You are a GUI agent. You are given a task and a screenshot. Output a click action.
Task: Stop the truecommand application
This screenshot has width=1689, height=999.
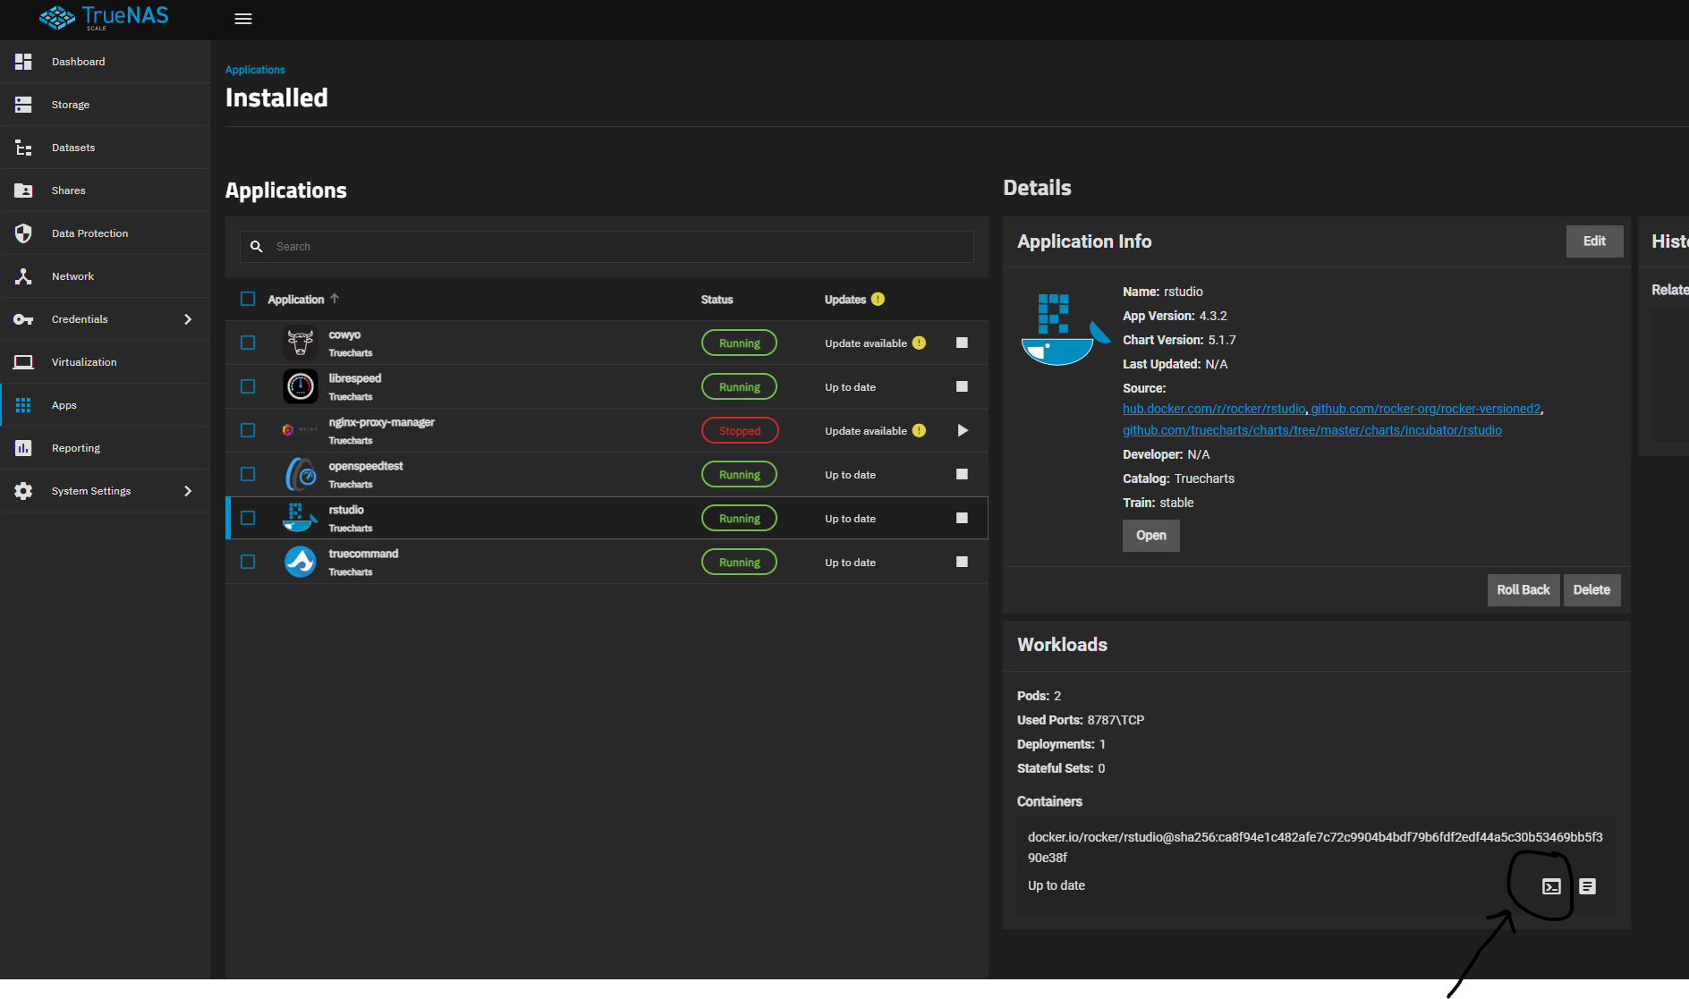[x=962, y=562]
